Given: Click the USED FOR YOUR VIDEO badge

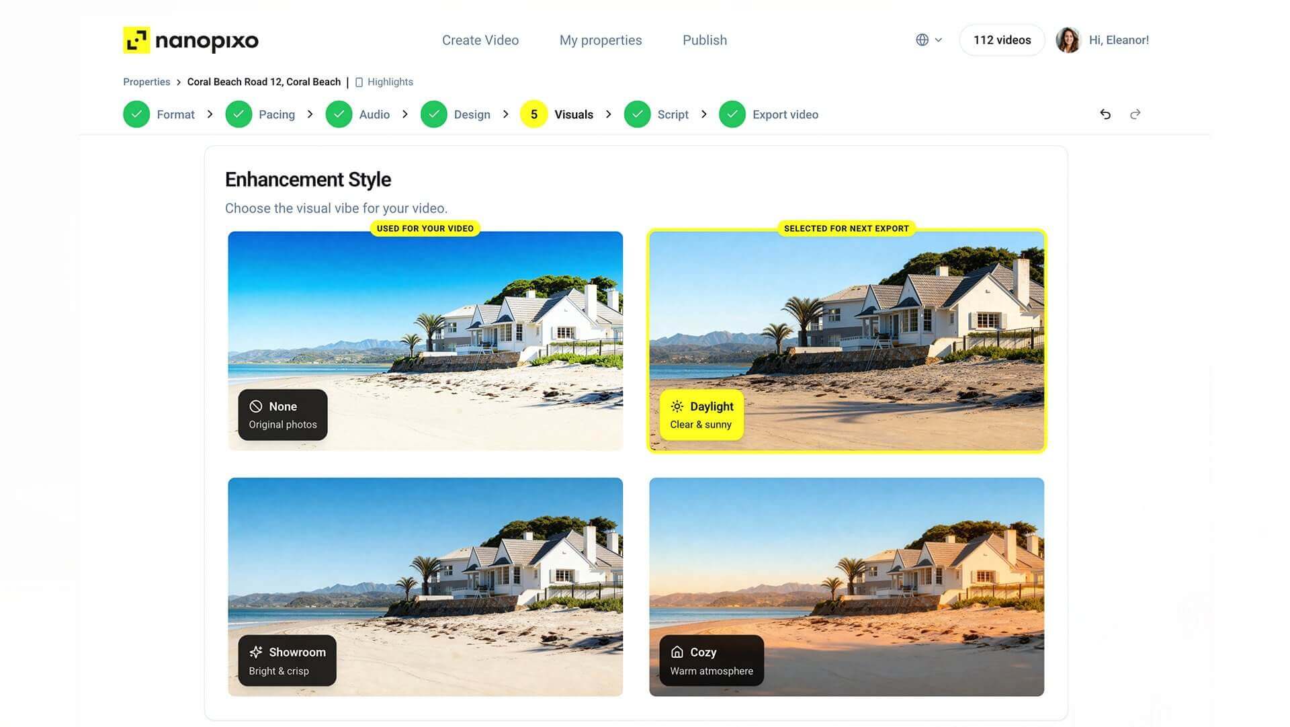Looking at the screenshot, I should [425, 228].
